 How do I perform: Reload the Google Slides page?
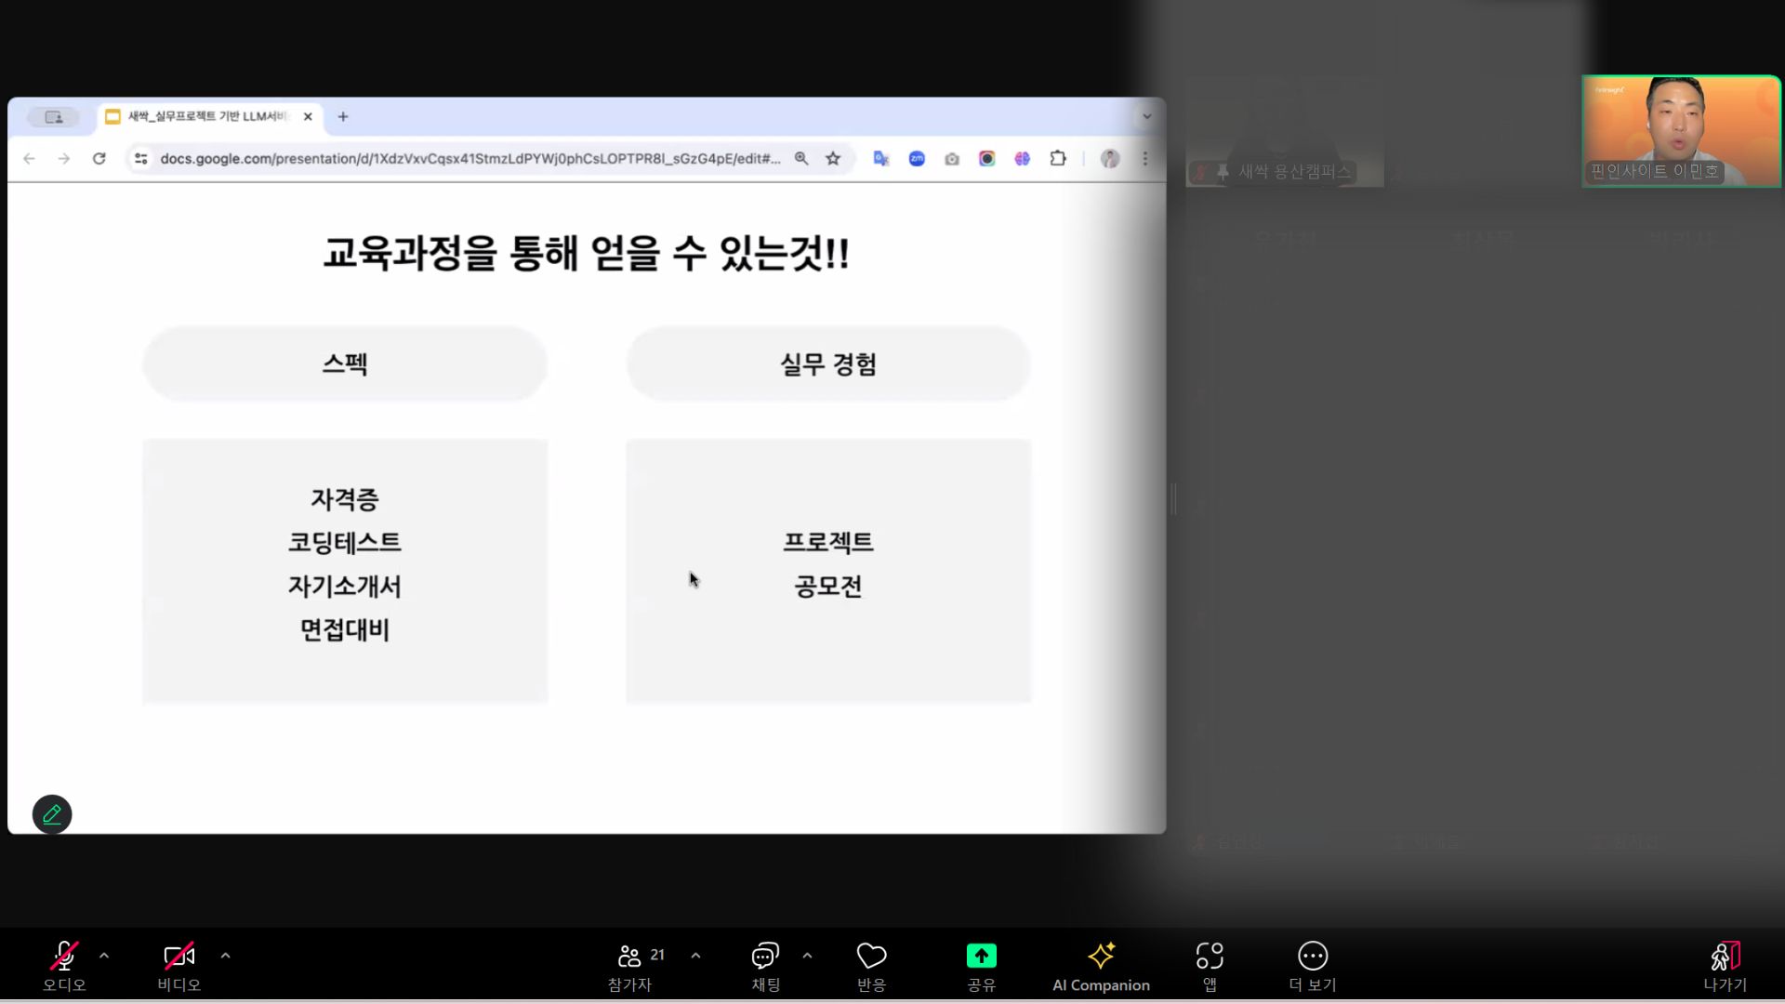(99, 159)
